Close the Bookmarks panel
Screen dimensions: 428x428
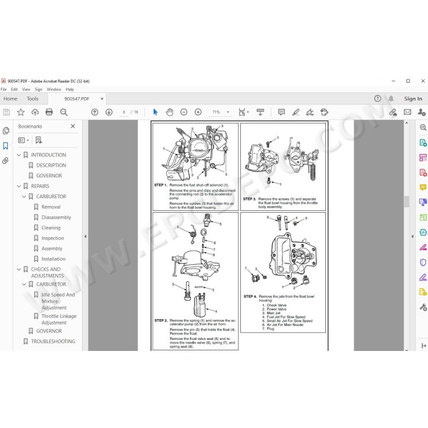point(73,126)
